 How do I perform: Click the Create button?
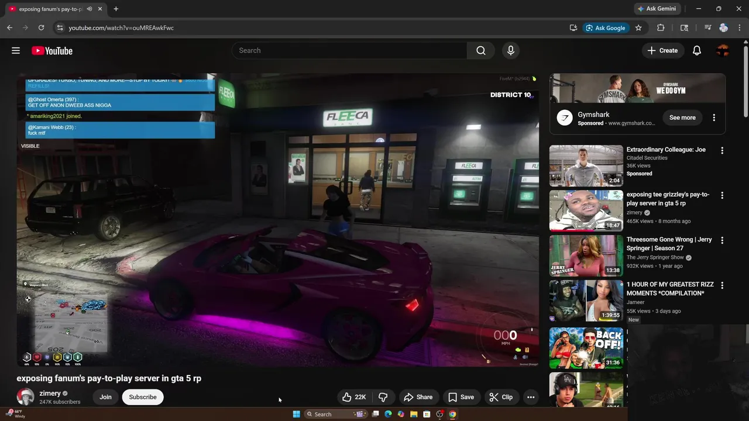(x=662, y=51)
